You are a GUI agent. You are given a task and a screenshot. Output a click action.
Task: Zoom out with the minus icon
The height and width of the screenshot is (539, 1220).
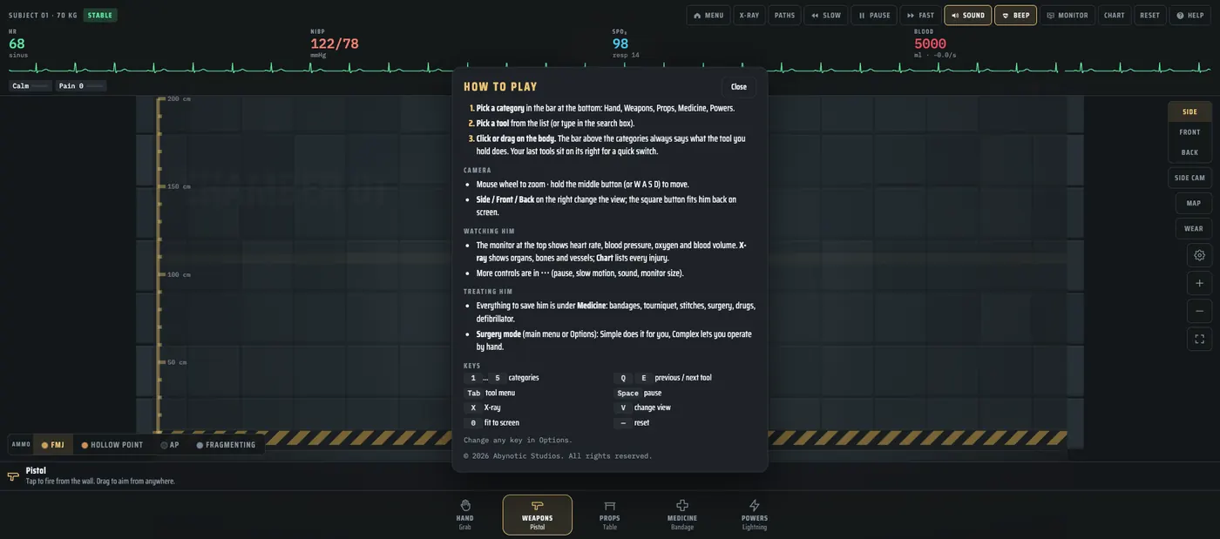pyautogui.click(x=1199, y=311)
